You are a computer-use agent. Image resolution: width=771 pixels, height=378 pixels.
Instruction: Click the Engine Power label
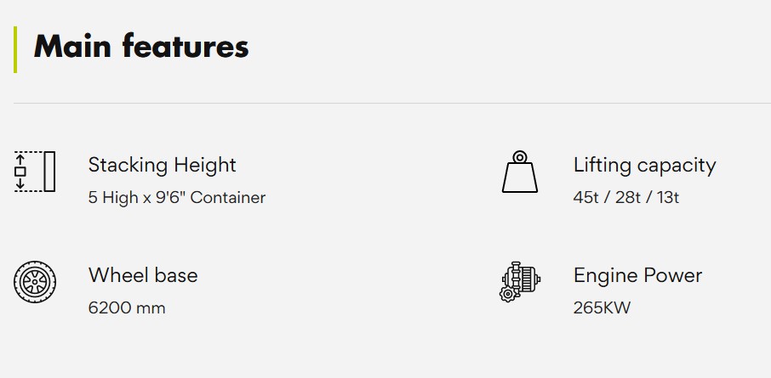pyautogui.click(x=637, y=275)
